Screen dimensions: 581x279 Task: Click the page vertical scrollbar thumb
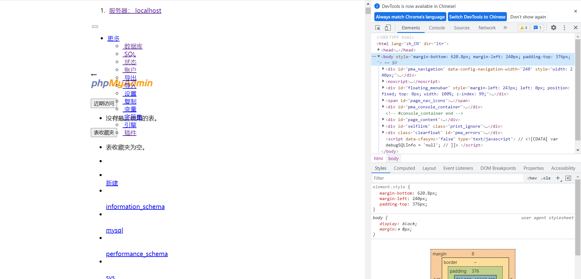(368, 11)
